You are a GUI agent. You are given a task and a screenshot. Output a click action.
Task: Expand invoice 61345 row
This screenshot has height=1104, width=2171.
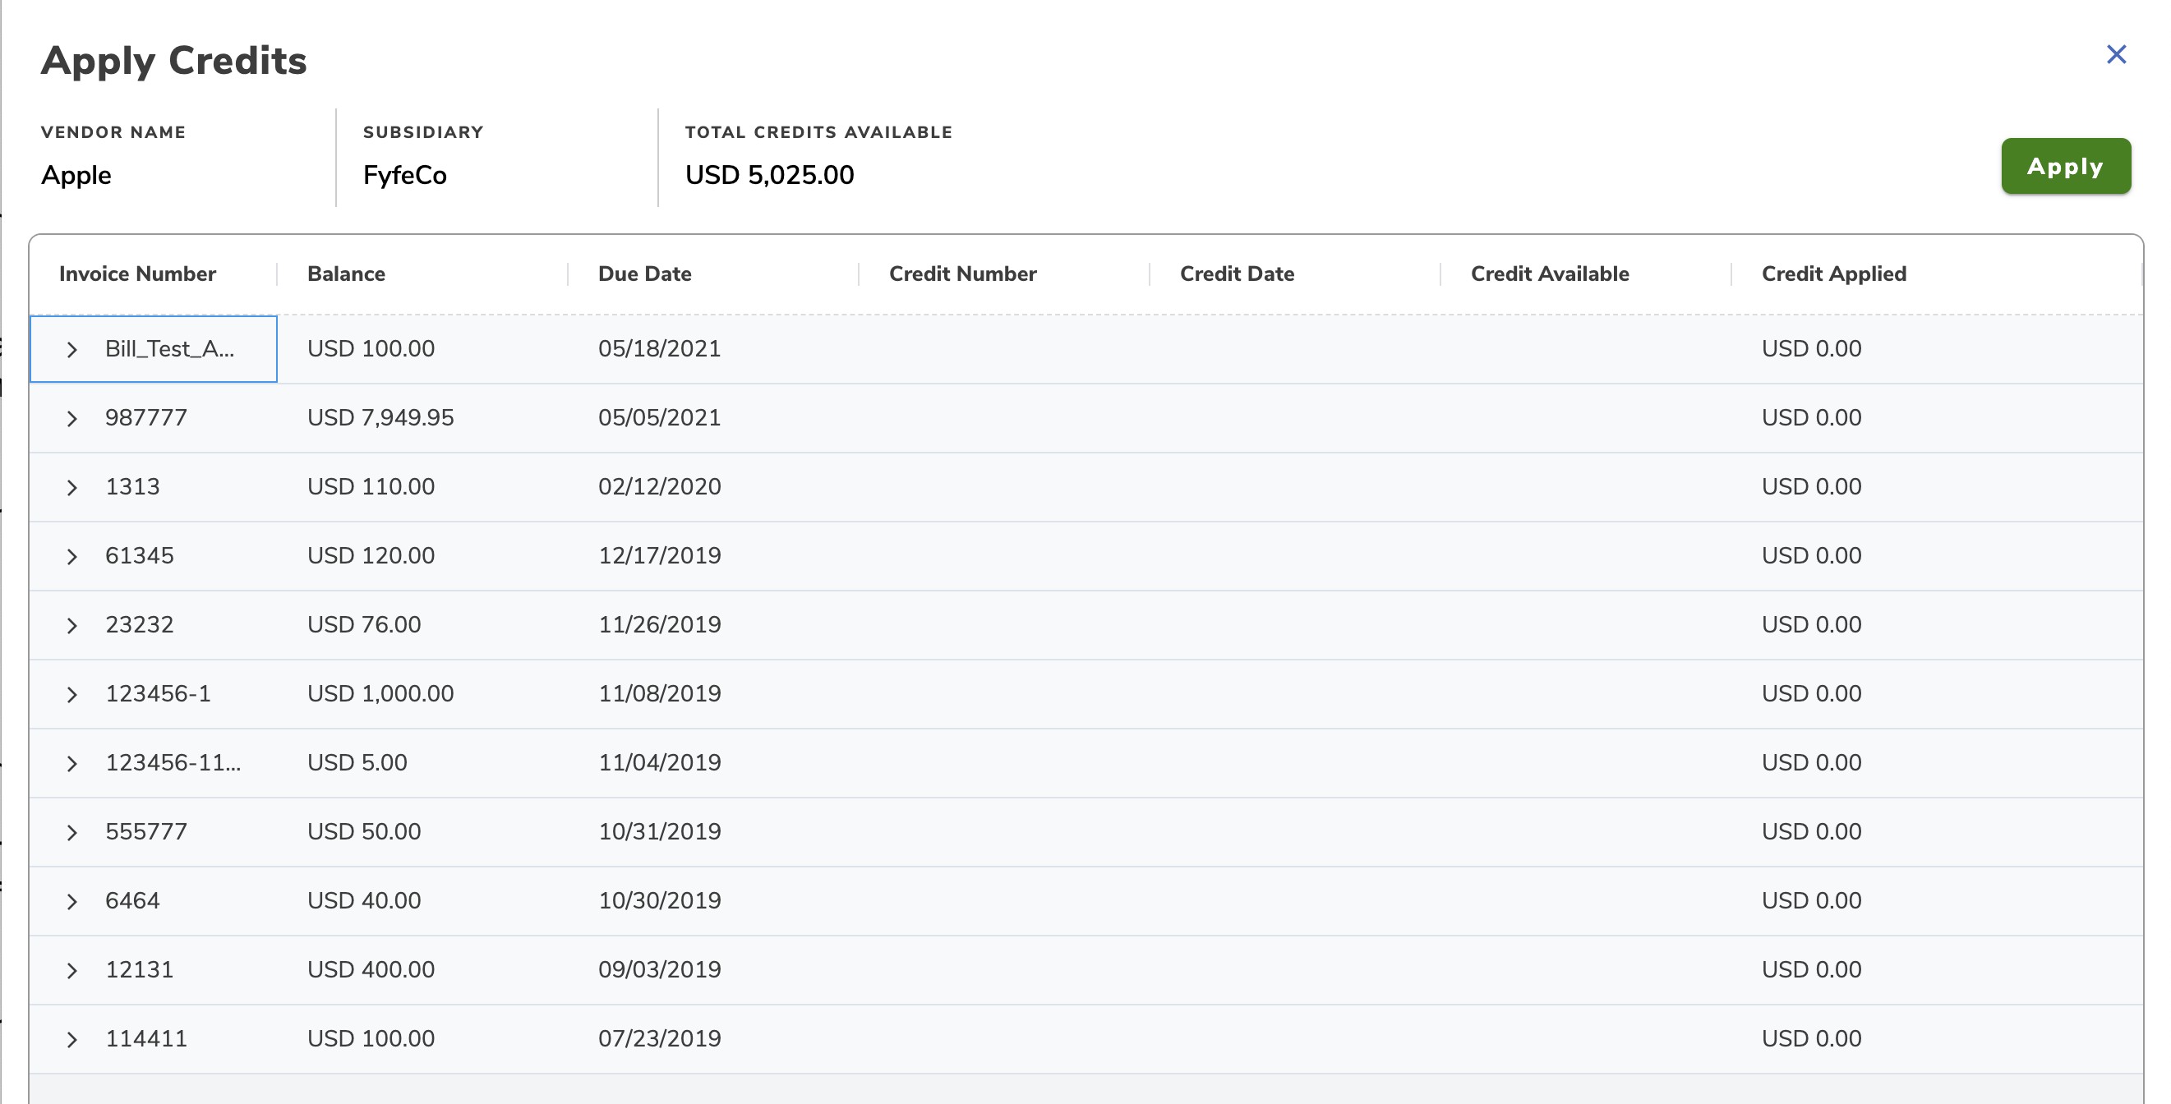(x=71, y=557)
